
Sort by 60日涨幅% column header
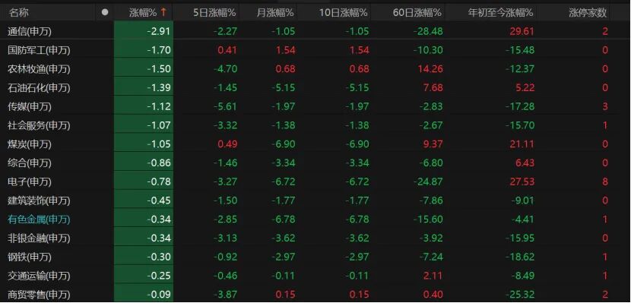417,12
